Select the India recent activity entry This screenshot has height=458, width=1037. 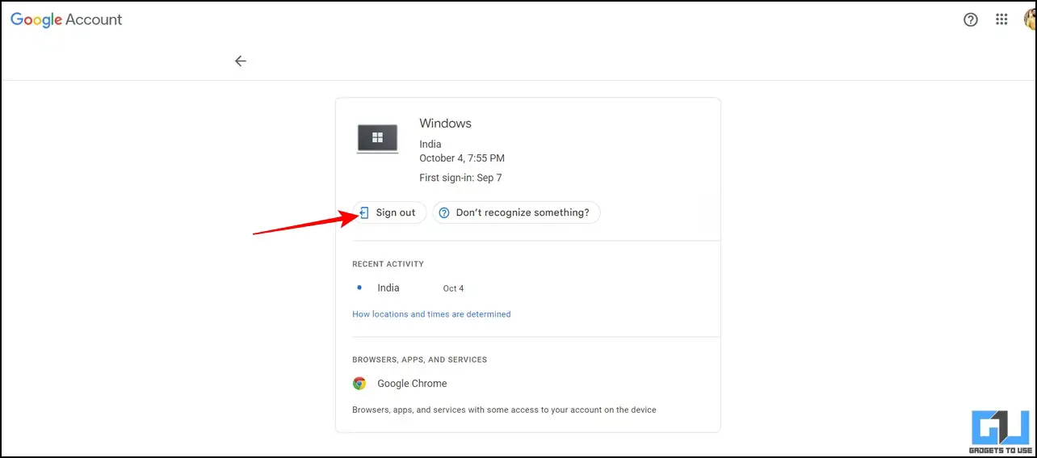[388, 288]
